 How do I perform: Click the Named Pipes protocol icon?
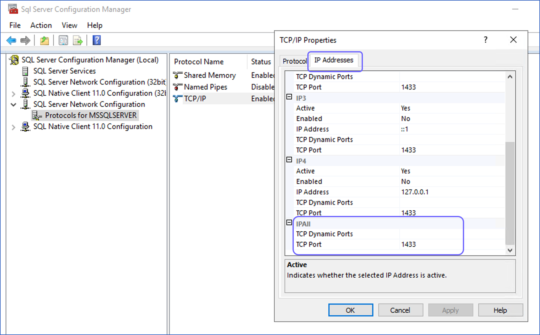(x=177, y=87)
